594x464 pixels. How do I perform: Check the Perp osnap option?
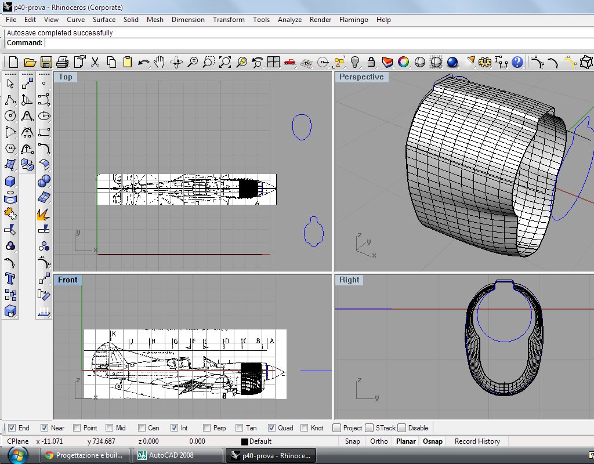pyautogui.click(x=208, y=428)
